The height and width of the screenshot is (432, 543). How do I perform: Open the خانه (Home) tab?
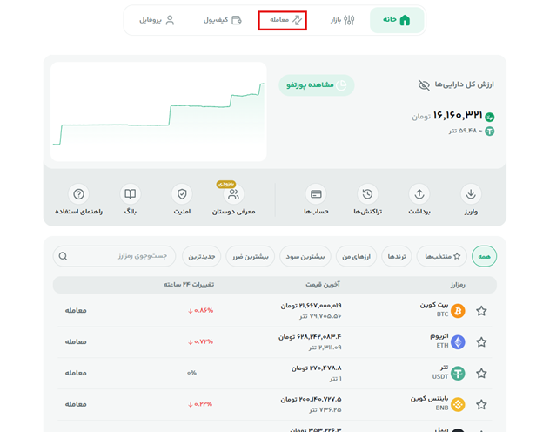[x=397, y=20]
